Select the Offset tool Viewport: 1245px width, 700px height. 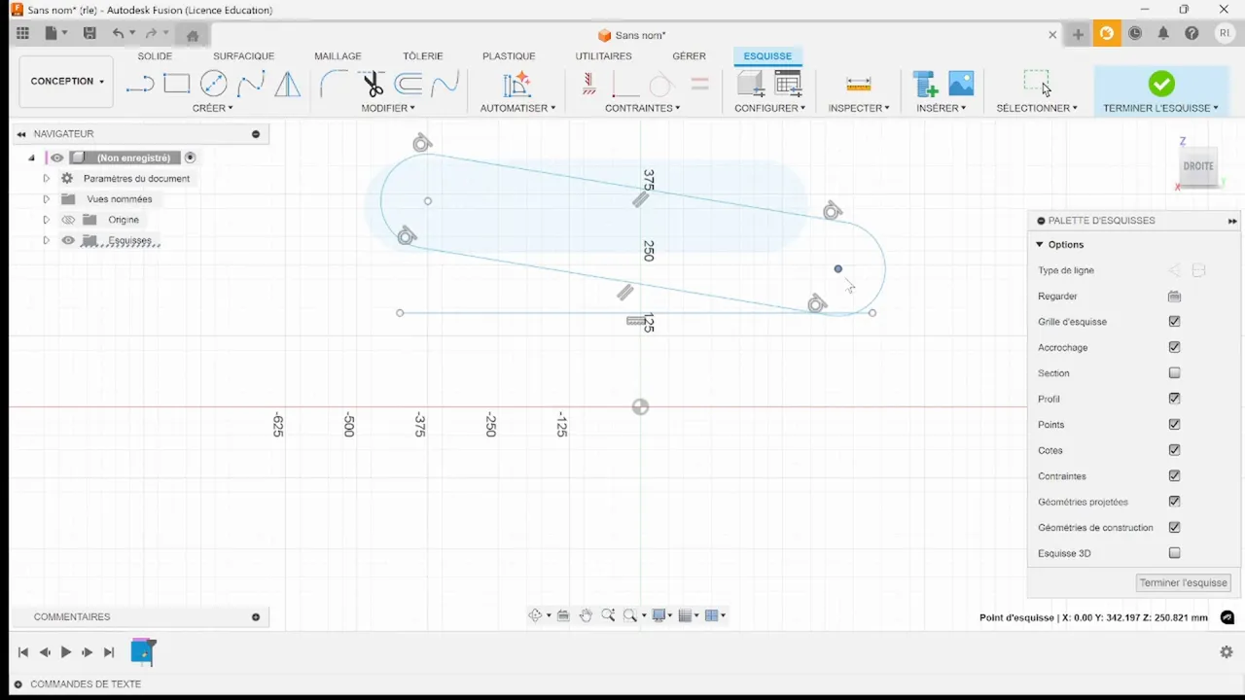(x=409, y=85)
